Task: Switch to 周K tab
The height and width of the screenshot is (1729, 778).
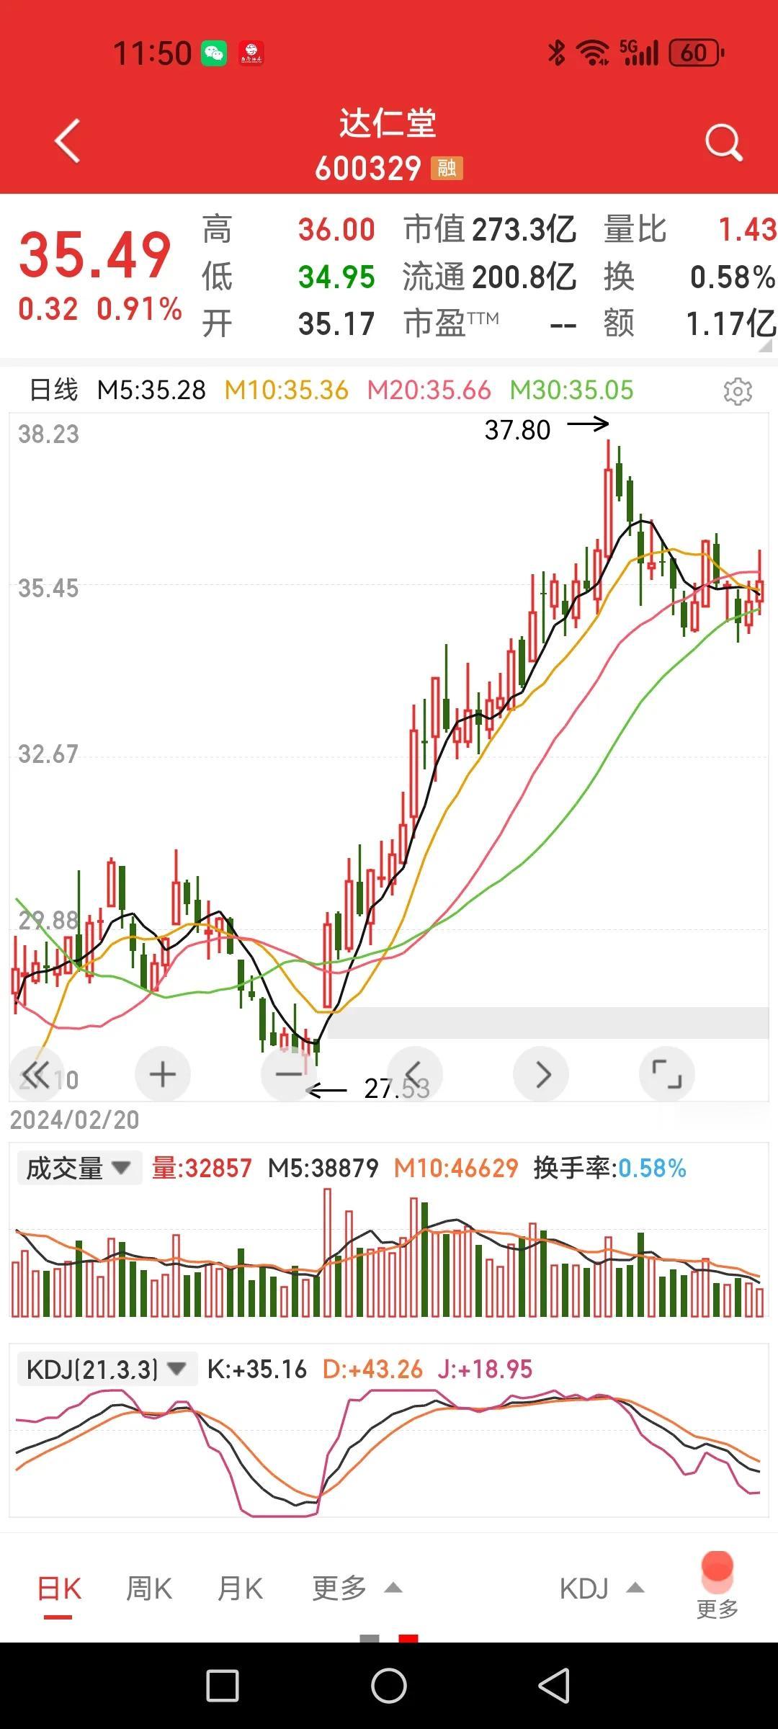Action: click(149, 1589)
